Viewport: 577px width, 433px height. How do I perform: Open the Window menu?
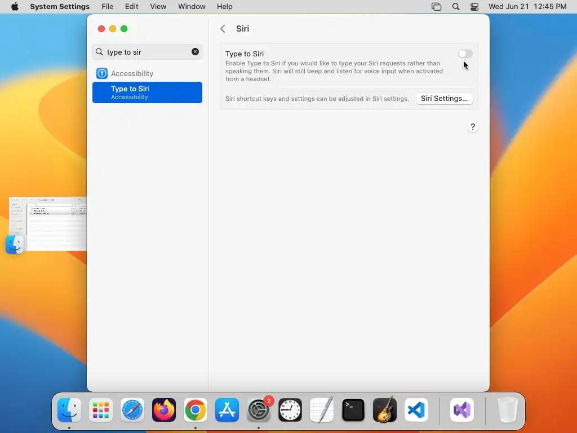(x=192, y=7)
